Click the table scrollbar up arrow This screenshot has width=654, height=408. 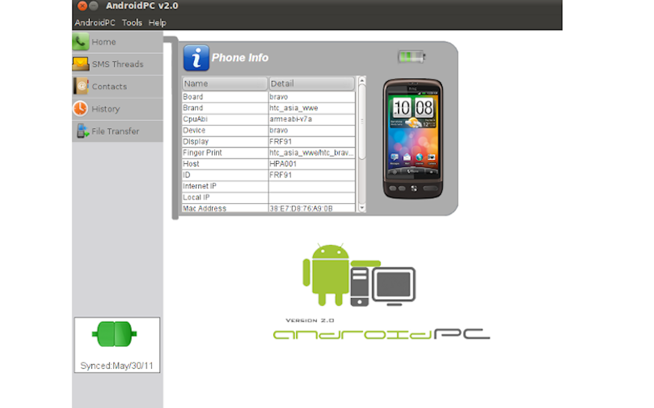tap(362, 81)
